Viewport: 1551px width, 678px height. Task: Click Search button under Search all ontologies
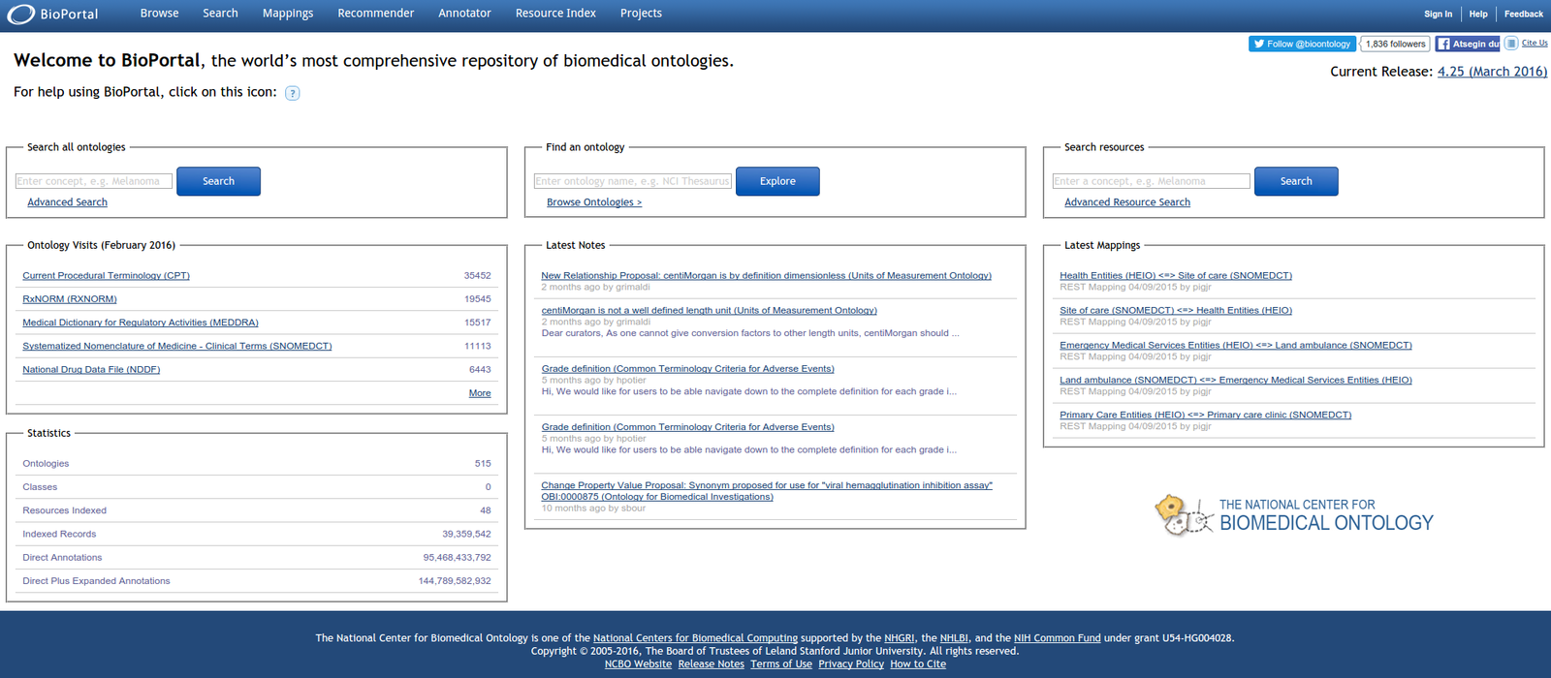tap(218, 181)
